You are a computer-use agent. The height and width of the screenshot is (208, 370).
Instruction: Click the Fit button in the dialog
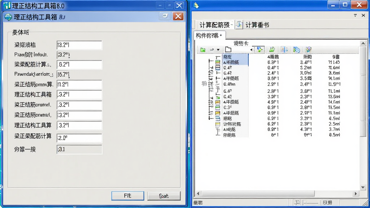[x=128, y=196]
